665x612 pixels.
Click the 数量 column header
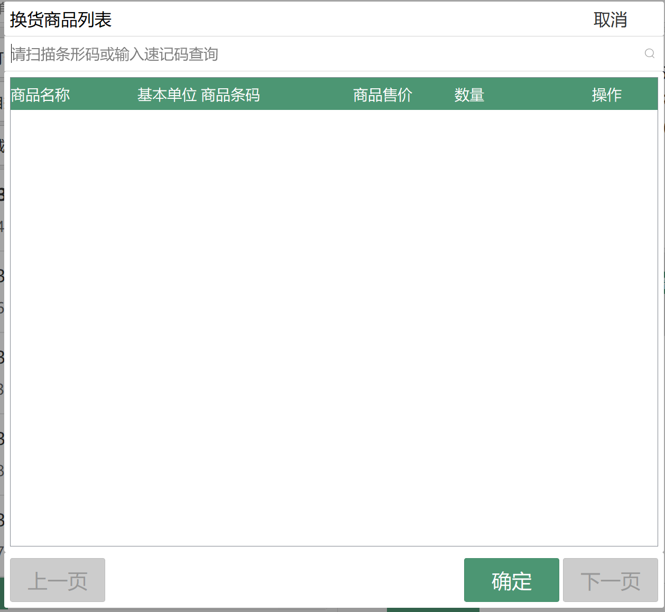(469, 95)
